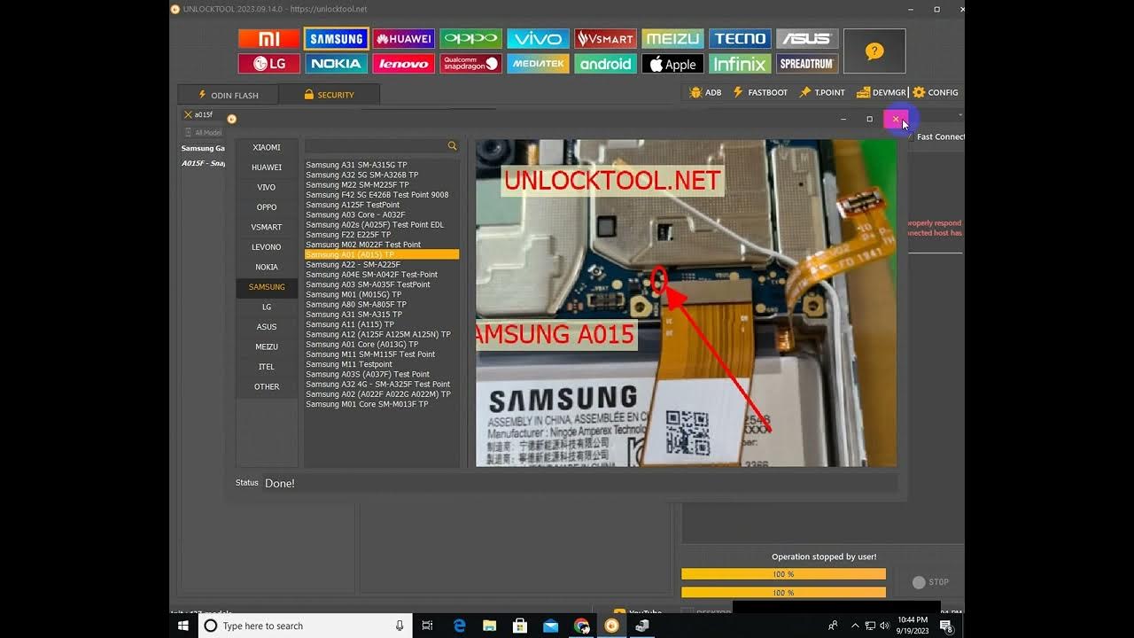The image size is (1134, 638).
Task: Click the taskbar search box
Action: click(305, 626)
